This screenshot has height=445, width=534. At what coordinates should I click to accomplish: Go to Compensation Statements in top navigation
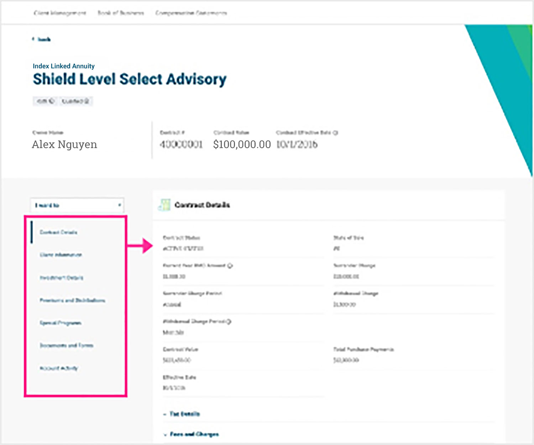191,13
